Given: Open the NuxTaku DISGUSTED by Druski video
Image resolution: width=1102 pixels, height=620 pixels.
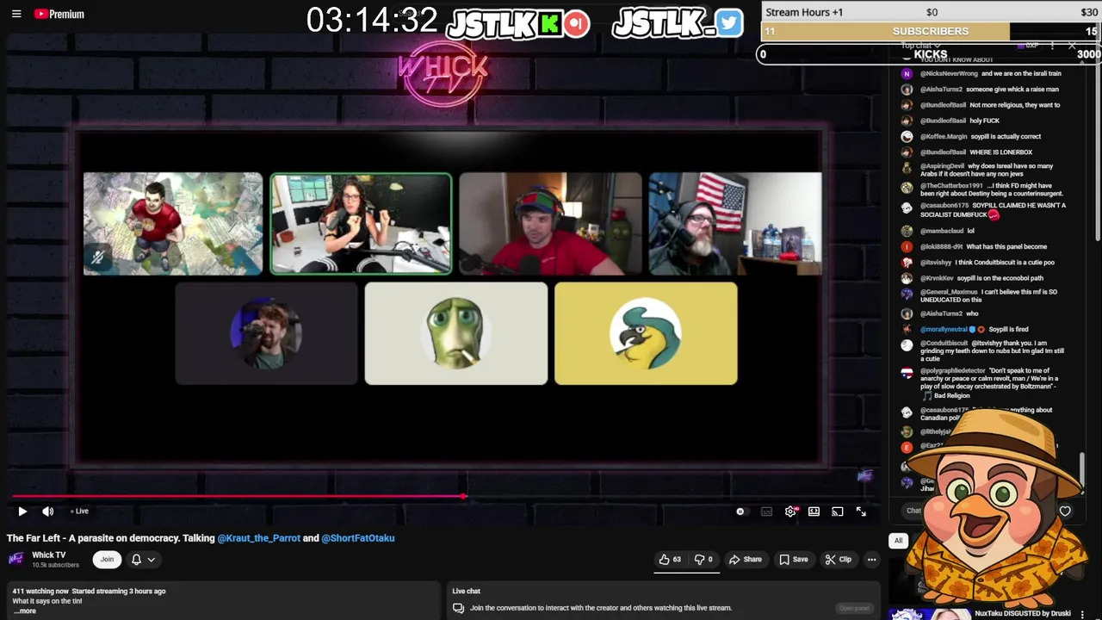Looking at the screenshot, I should [x=1022, y=614].
